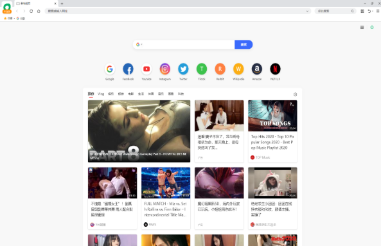This screenshot has height=246, width=381.
Task: Open the Resident Evil Part 8 video thumbnail
Action: coord(139,131)
